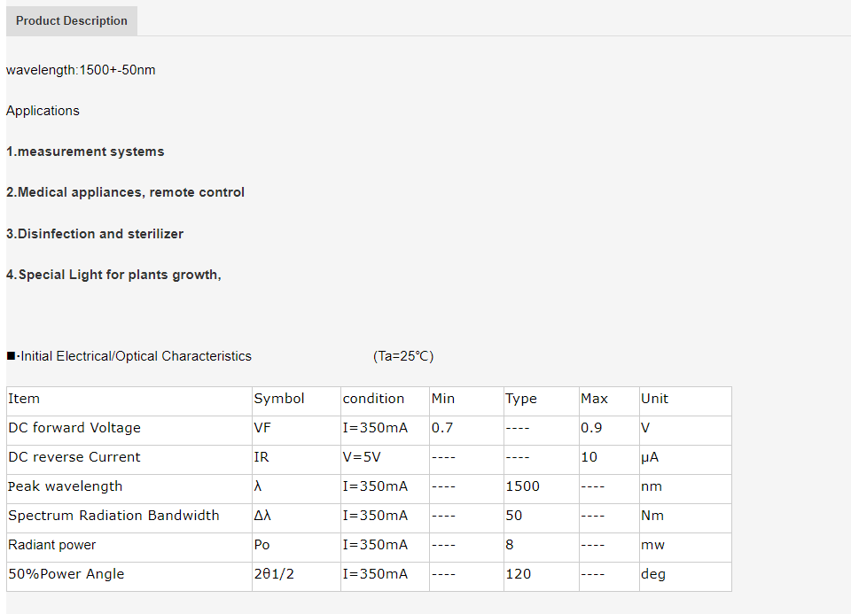Click the measurement systems list item
Screen dimensions: 851x614
point(85,152)
